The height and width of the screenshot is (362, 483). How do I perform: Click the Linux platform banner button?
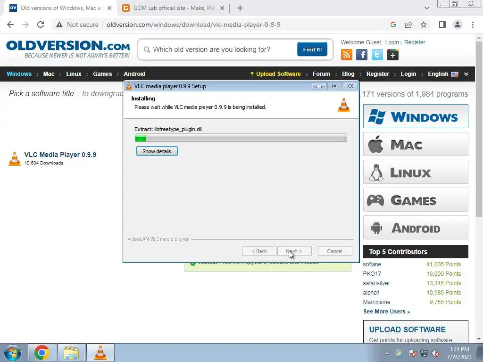click(416, 172)
